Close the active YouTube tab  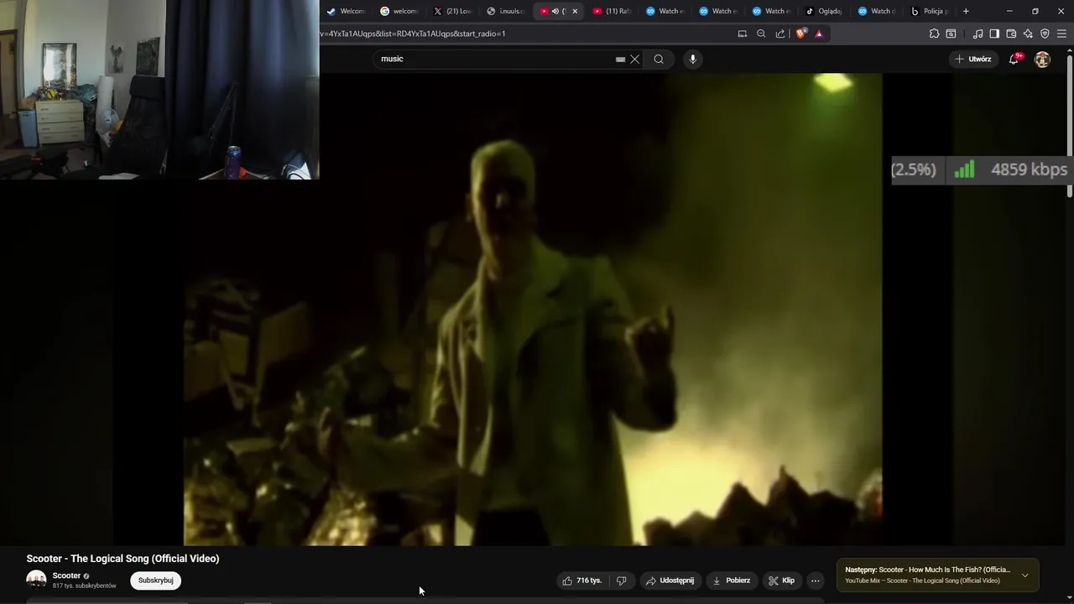pyautogui.click(x=575, y=11)
